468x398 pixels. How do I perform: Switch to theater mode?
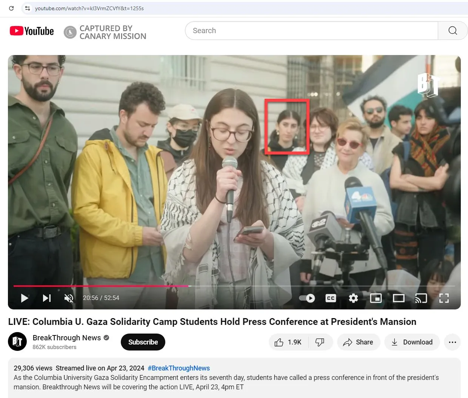pos(399,298)
